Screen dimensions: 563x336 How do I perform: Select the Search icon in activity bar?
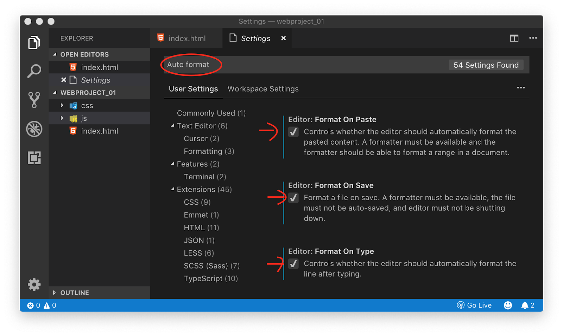tap(34, 71)
